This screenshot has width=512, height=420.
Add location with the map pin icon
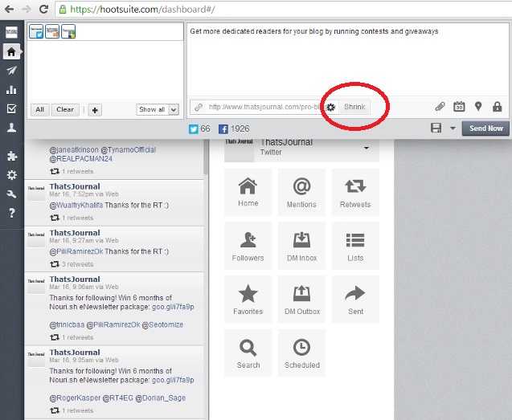478,107
